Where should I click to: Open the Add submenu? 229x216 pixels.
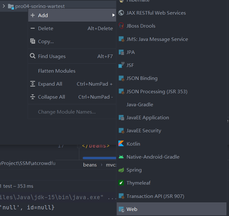point(72,15)
